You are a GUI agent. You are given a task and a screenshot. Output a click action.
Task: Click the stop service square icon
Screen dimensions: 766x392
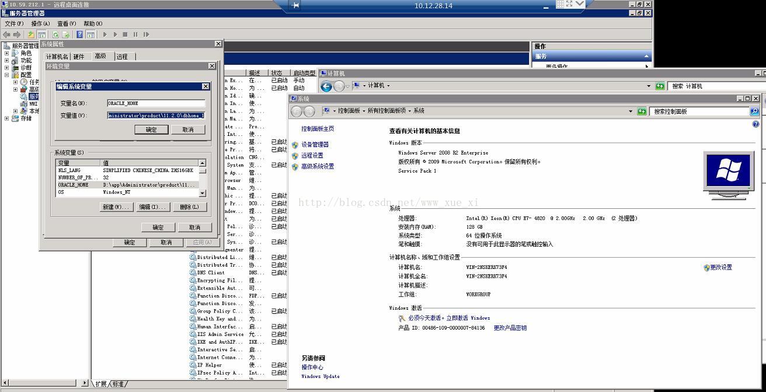[125, 34]
